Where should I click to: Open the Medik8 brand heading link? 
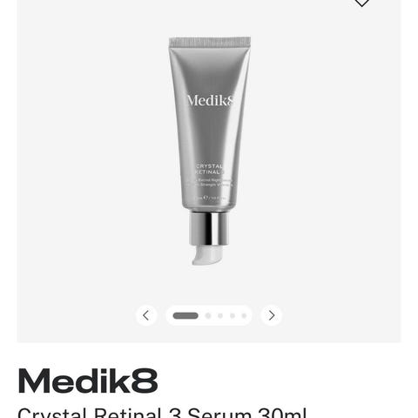88,381
